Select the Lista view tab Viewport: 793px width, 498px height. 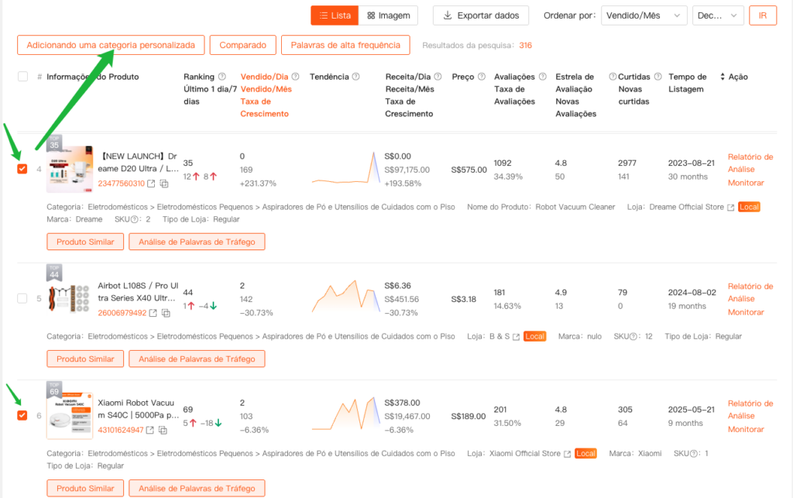[335, 15]
